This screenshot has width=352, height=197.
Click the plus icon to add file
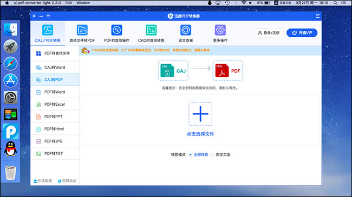[200, 114]
